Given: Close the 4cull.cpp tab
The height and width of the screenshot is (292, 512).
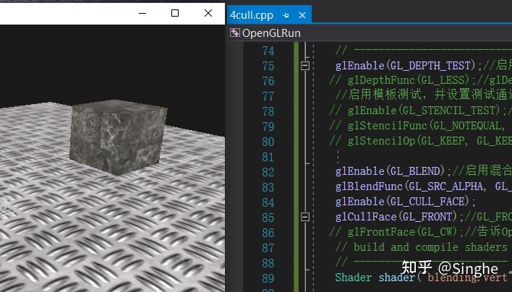Looking at the screenshot, I should click(x=302, y=15).
